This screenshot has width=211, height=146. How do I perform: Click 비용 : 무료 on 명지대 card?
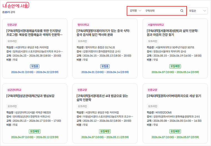tap(82, 60)
